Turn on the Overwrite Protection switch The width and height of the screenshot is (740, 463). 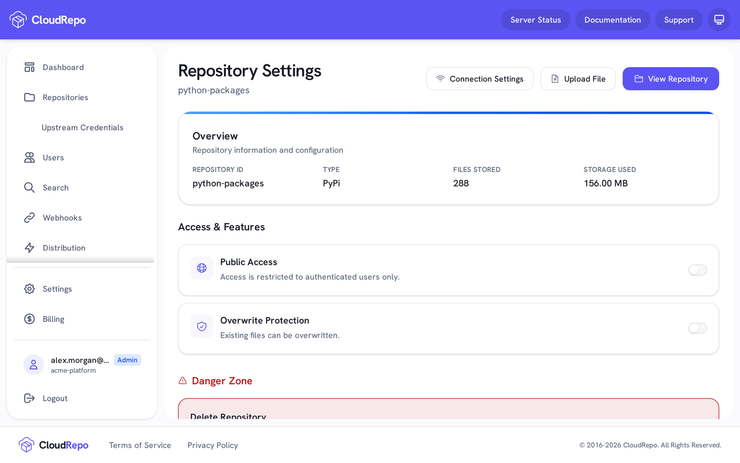(697, 328)
